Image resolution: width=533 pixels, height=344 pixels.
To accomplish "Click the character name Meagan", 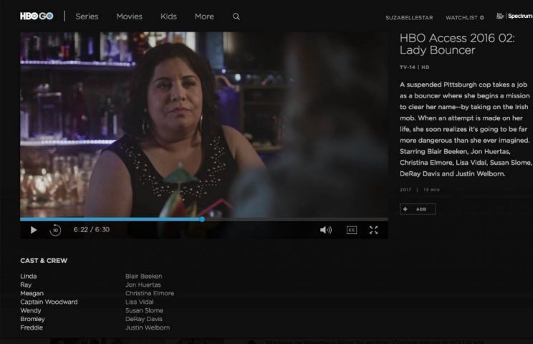I will click(x=32, y=293).
